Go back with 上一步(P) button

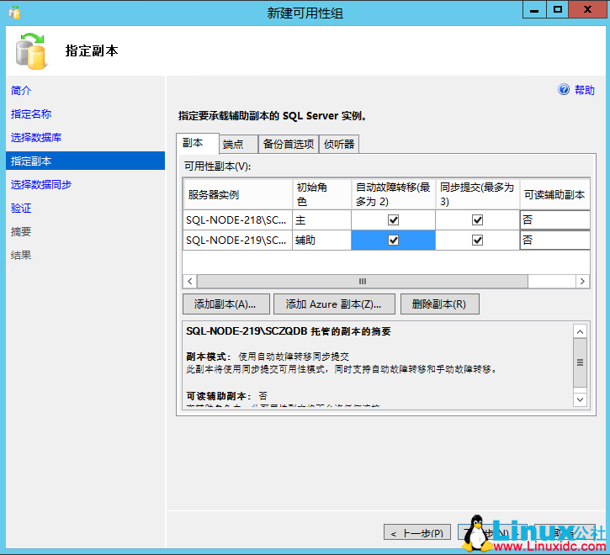[417, 533]
